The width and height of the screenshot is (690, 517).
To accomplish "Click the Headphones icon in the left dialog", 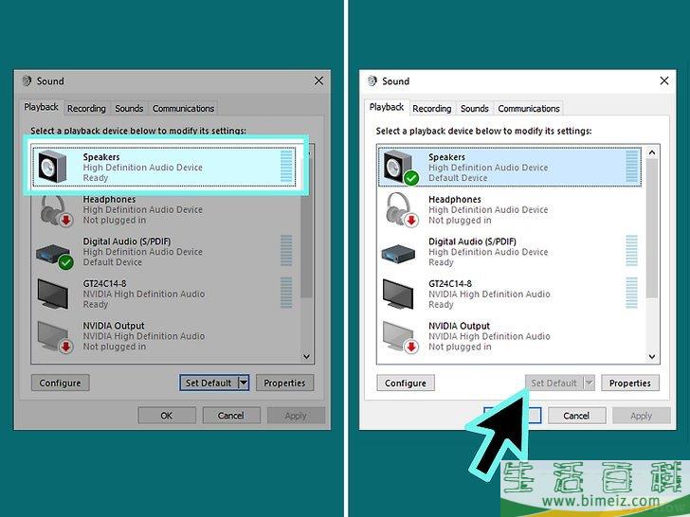I will tap(53, 209).
